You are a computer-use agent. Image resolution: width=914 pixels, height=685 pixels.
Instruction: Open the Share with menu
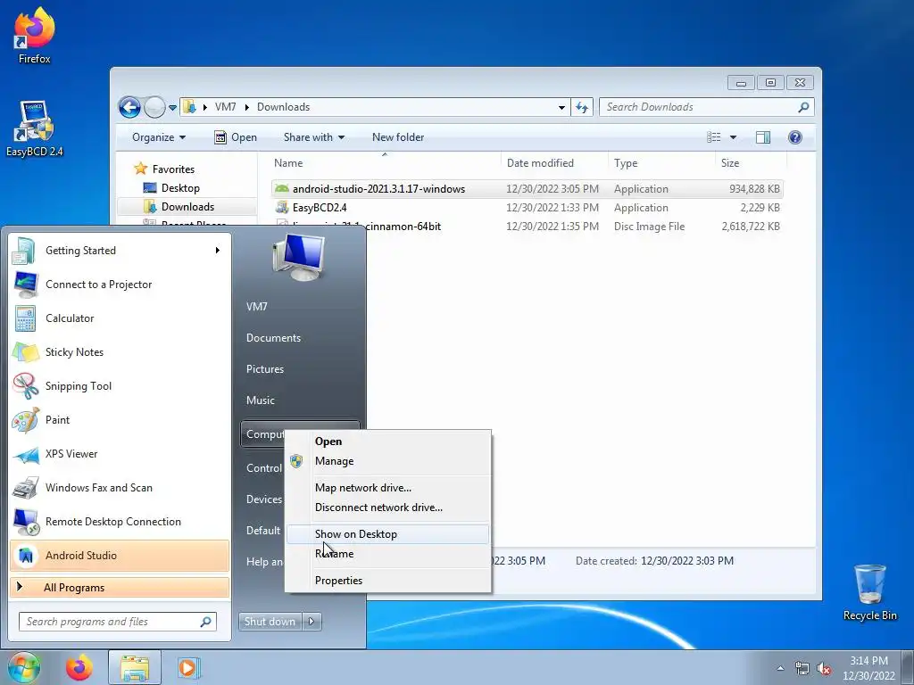313,137
